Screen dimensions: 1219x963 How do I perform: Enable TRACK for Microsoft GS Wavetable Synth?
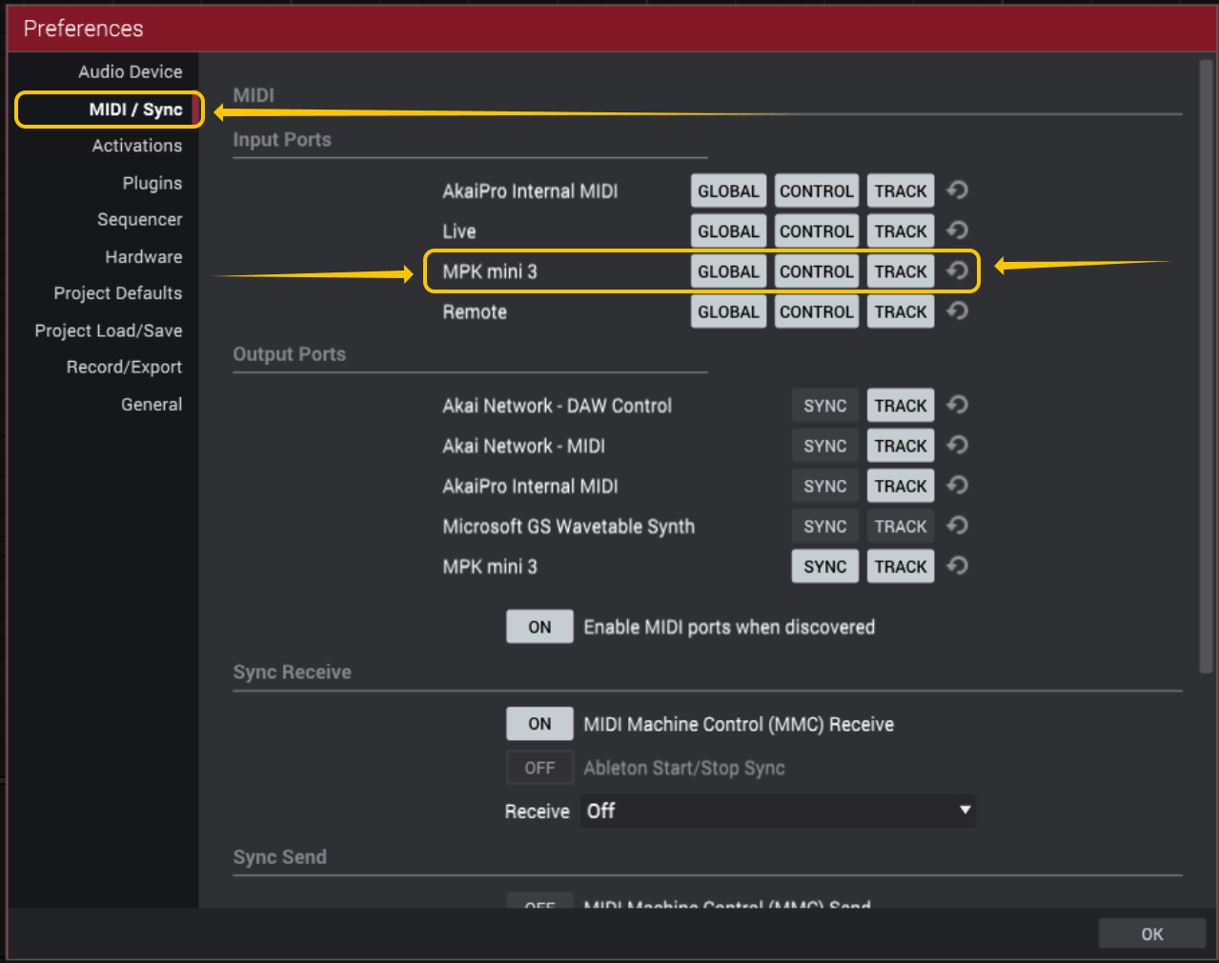point(901,526)
